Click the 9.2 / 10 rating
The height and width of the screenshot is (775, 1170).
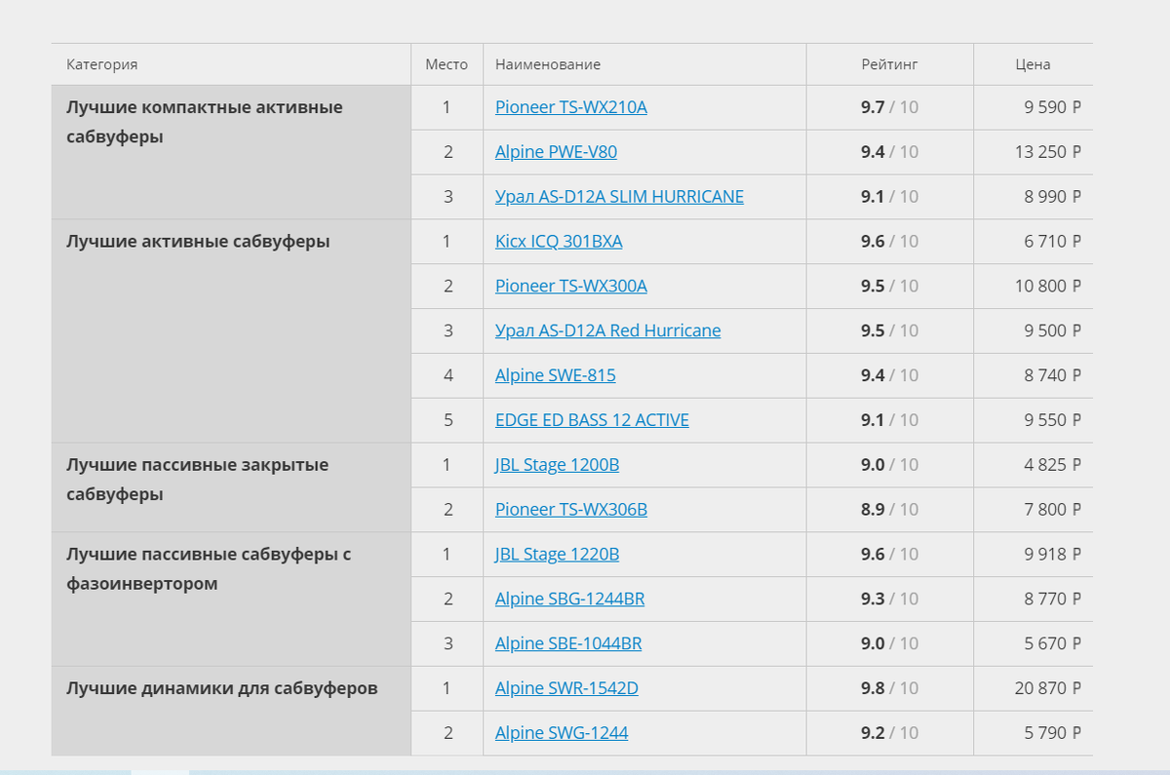(x=889, y=733)
